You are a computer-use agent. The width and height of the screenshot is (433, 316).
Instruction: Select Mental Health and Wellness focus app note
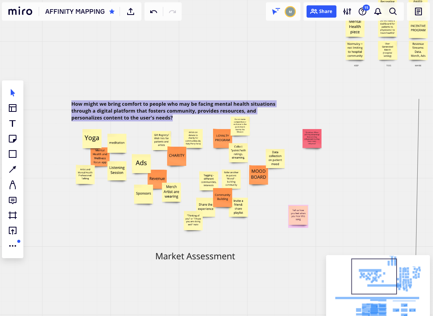click(100, 157)
